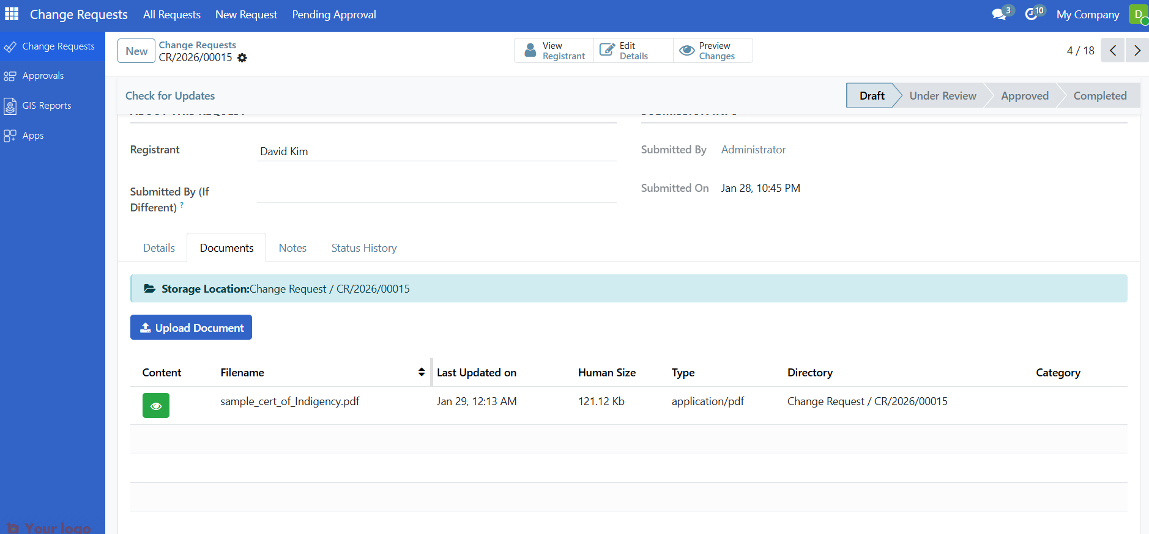Open Approvals in the sidebar
Screen dimensions: 1149x534
click(43, 76)
